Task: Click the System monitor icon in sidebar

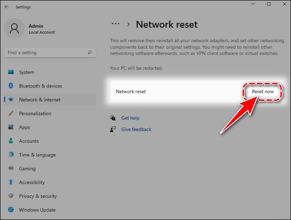Action: (x=11, y=72)
